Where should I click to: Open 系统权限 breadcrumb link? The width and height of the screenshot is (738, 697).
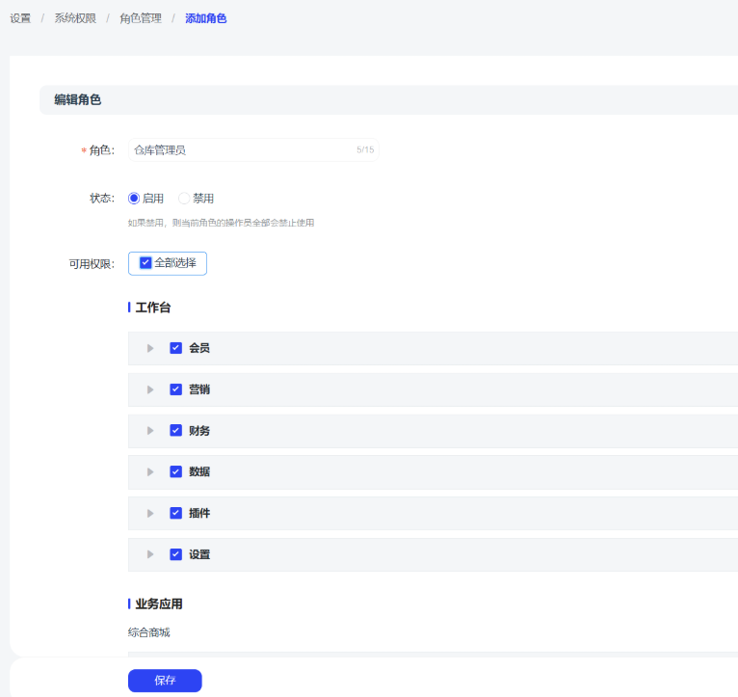[x=75, y=18]
